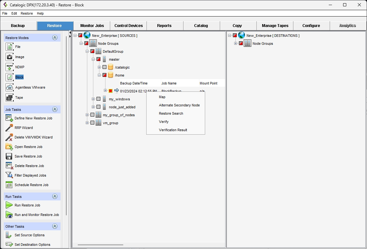Check the /catalogic volume checkbox
This screenshot has height=249, width=367.
coord(104,67)
